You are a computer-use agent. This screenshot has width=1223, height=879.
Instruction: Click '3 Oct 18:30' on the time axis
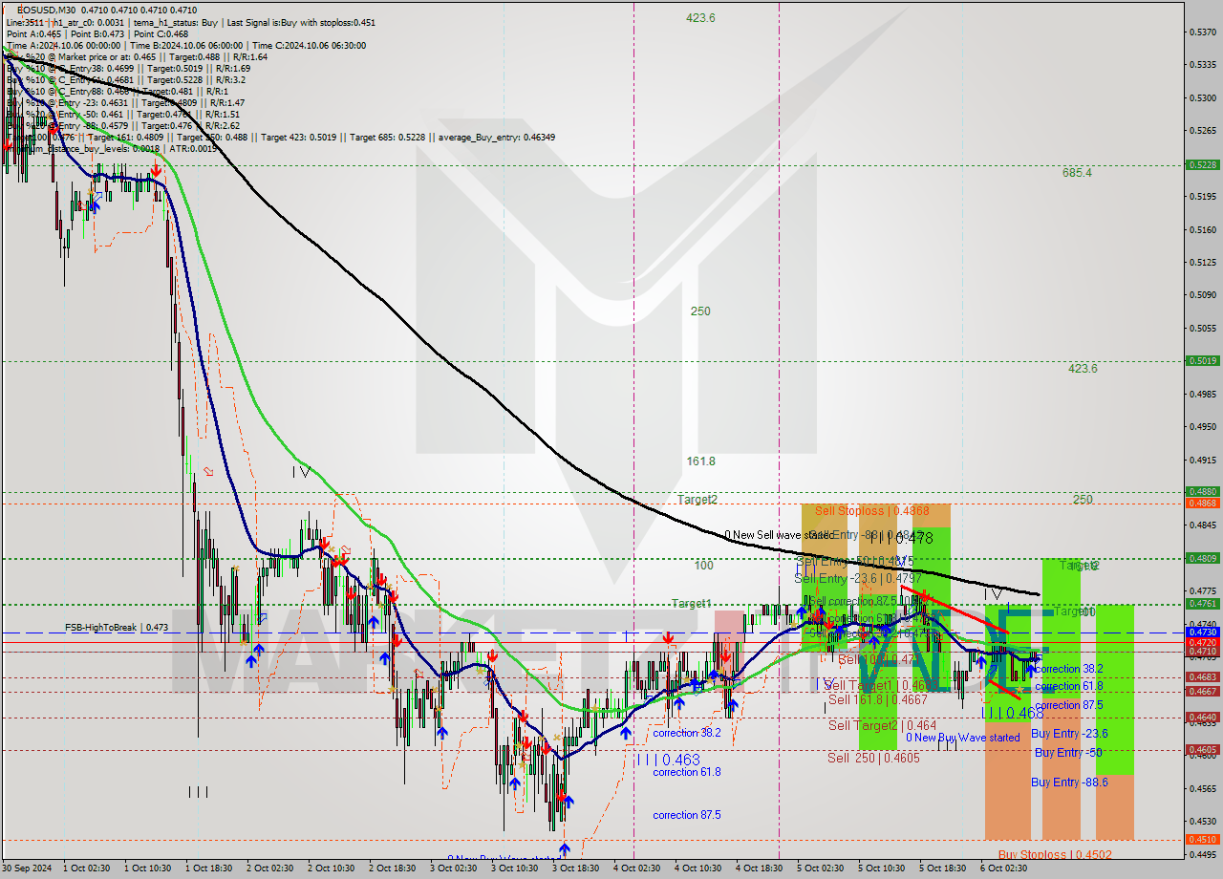575,868
